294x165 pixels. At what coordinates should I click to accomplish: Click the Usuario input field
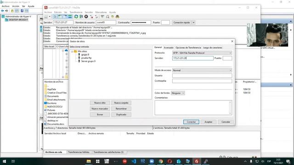pyautogui.click(x=202, y=76)
